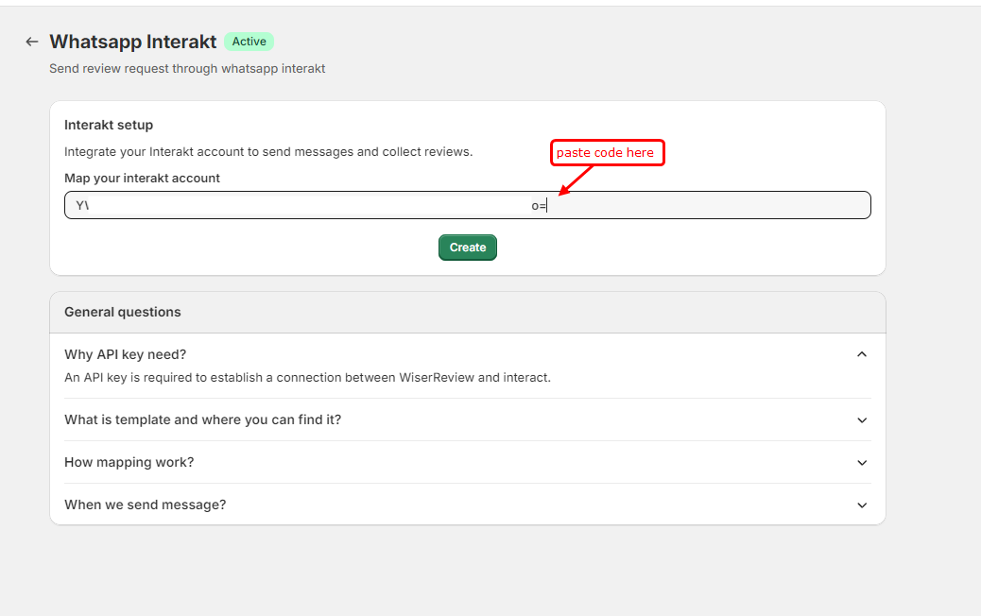Collapse the 'Why API key need?' chevron
981x616 pixels.
[x=861, y=354]
